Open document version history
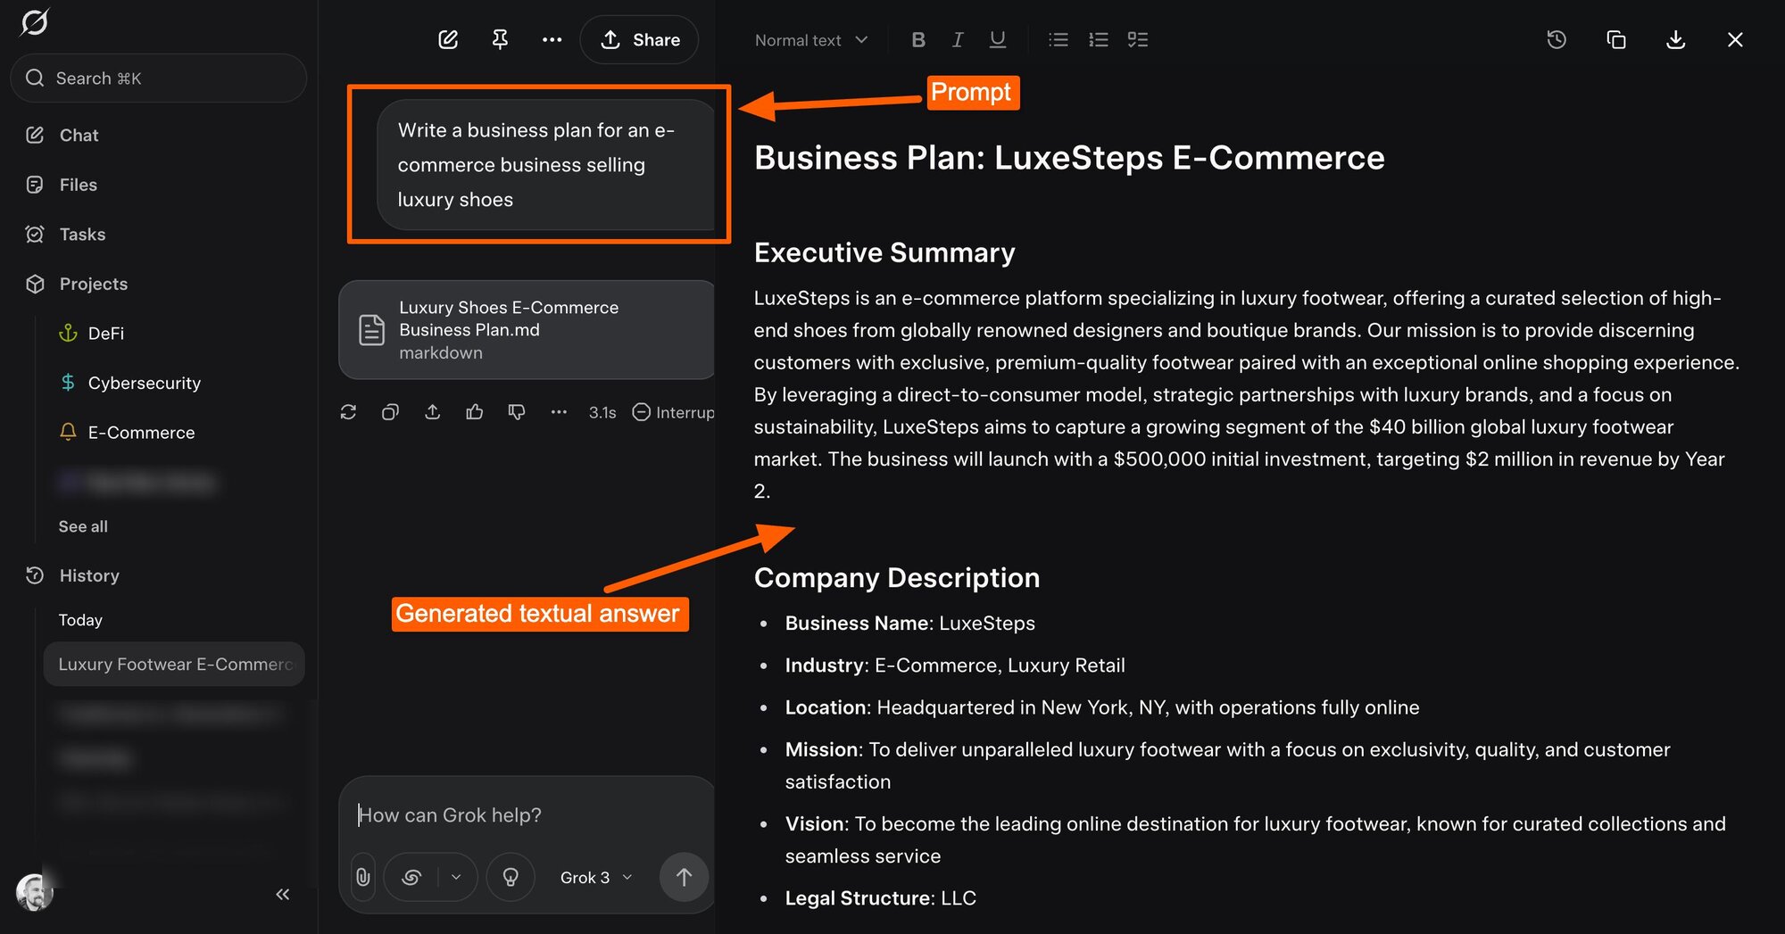 coord(1557,39)
